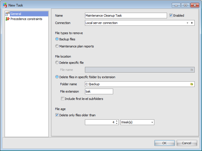Click the File name field's browse icon
This screenshot has height=151, width=202.
coord(192,70)
